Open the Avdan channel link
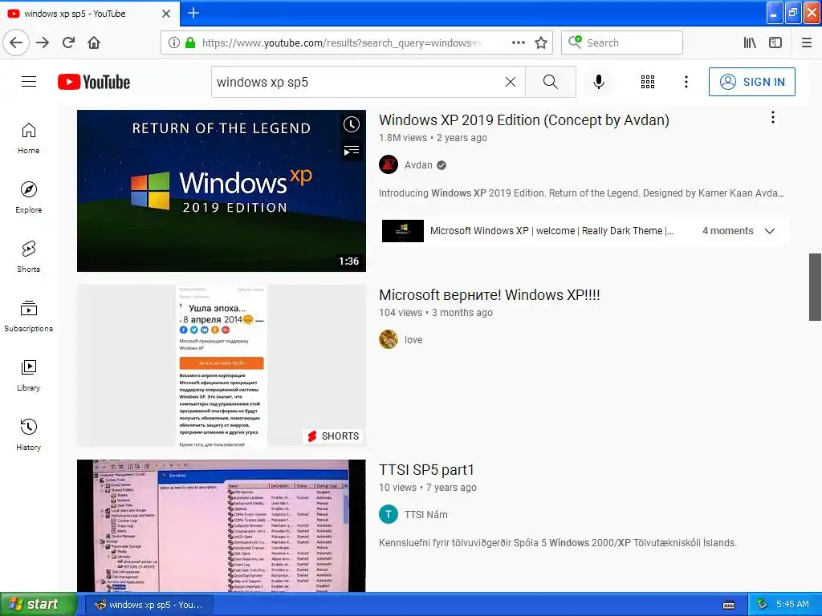This screenshot has width=822, height=616. pyautogui.click(x=418, y=165)
